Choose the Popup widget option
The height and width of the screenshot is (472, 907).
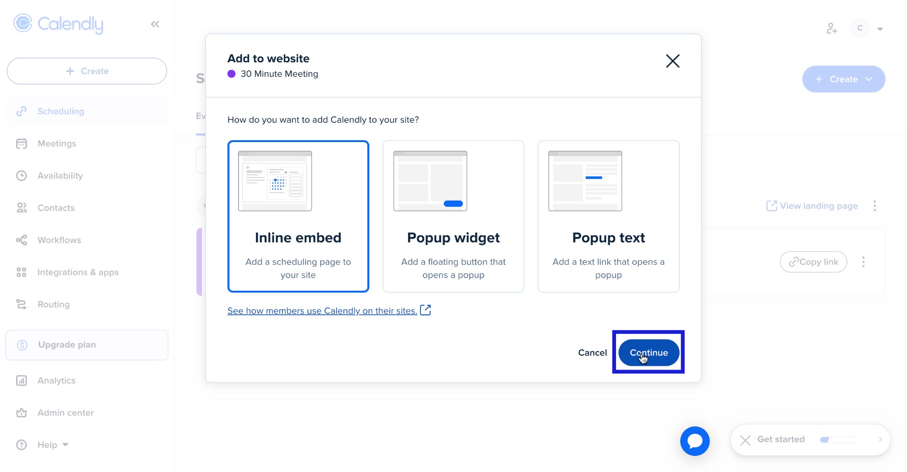click(453, 216)
